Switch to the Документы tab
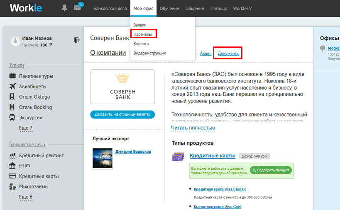 (229, 53)
